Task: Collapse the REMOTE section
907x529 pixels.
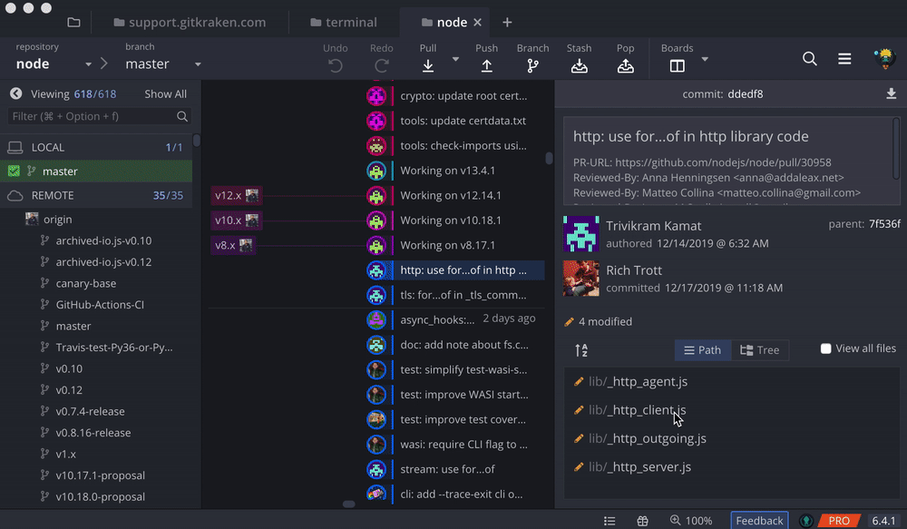Action: tap(96, 196)
